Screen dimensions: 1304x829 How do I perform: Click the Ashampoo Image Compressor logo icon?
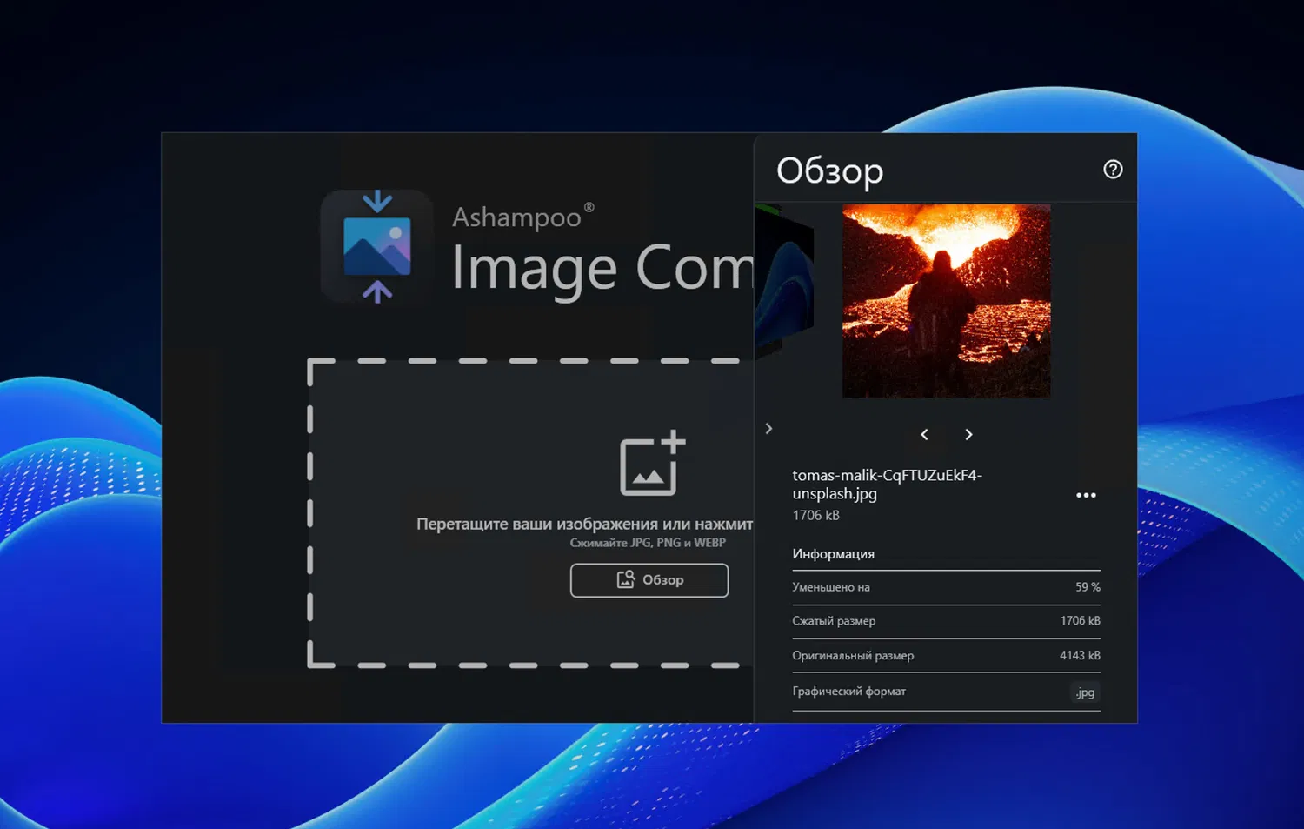376,246
